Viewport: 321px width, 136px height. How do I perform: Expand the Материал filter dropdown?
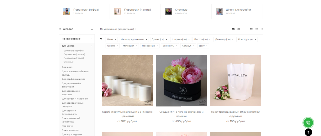(130, 46)
